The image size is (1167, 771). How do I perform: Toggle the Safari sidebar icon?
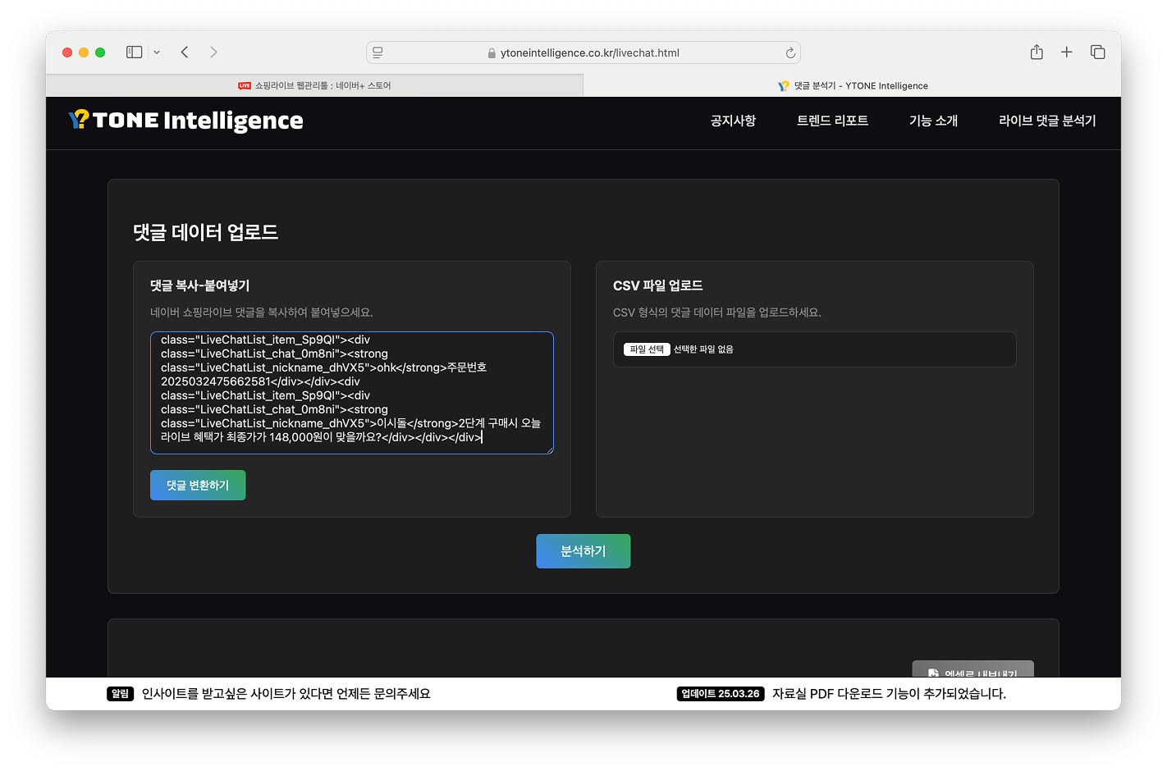pos(135,52)
